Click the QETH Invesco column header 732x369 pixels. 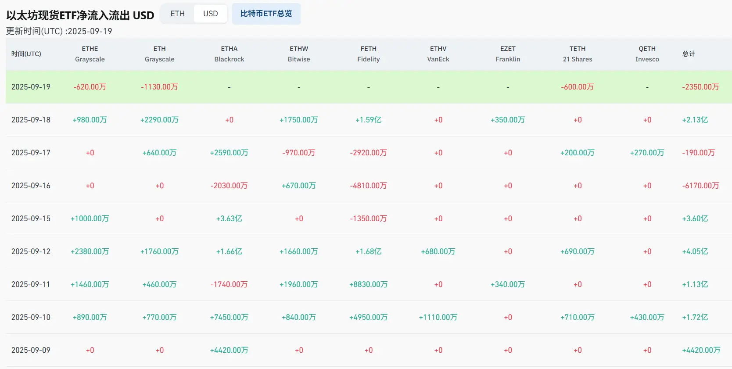tap(647, 54)
